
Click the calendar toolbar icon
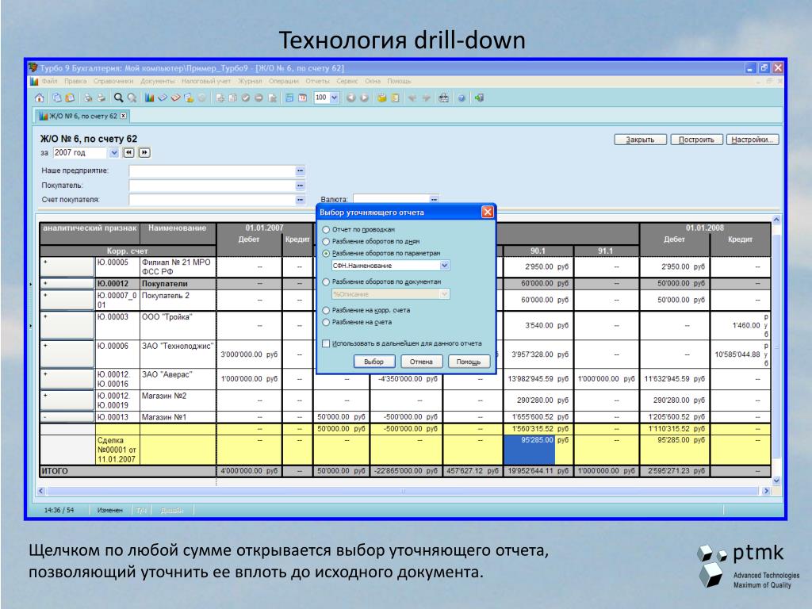[302, 98]
